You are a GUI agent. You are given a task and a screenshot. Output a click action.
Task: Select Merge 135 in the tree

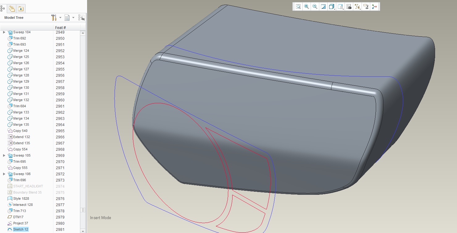(21, 125)
